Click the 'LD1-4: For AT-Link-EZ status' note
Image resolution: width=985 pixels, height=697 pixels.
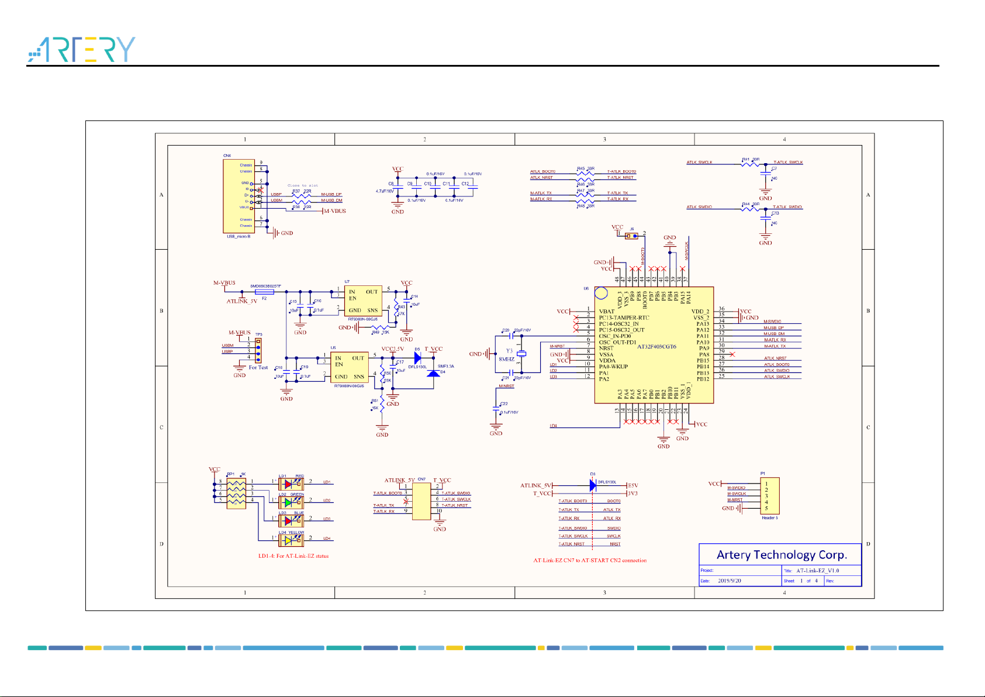293,556
